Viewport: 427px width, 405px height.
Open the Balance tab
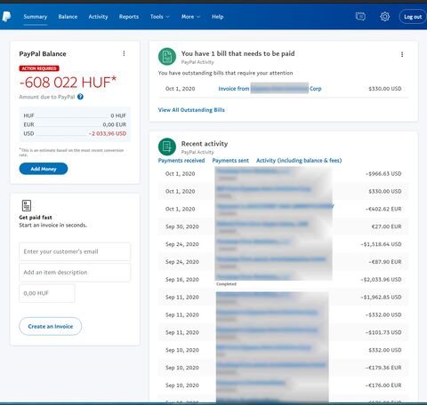68,17
